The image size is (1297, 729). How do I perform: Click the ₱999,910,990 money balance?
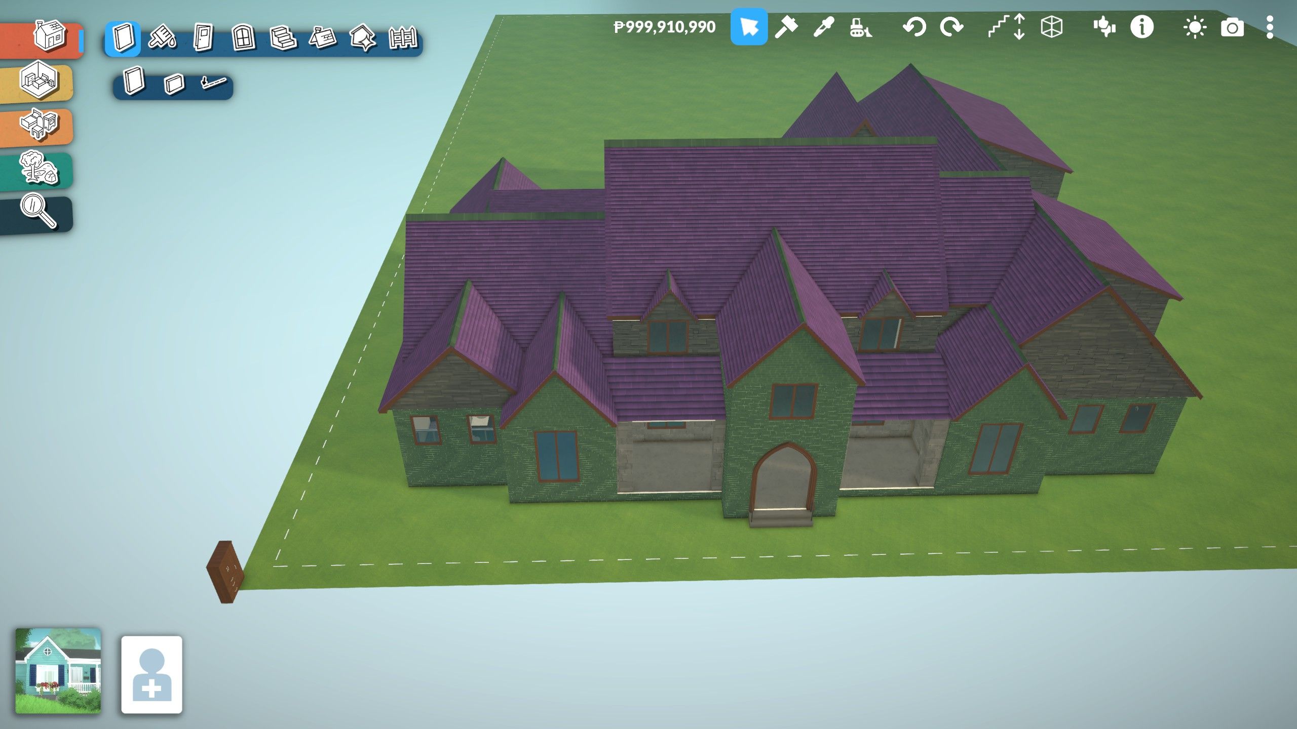pos(664,27)
